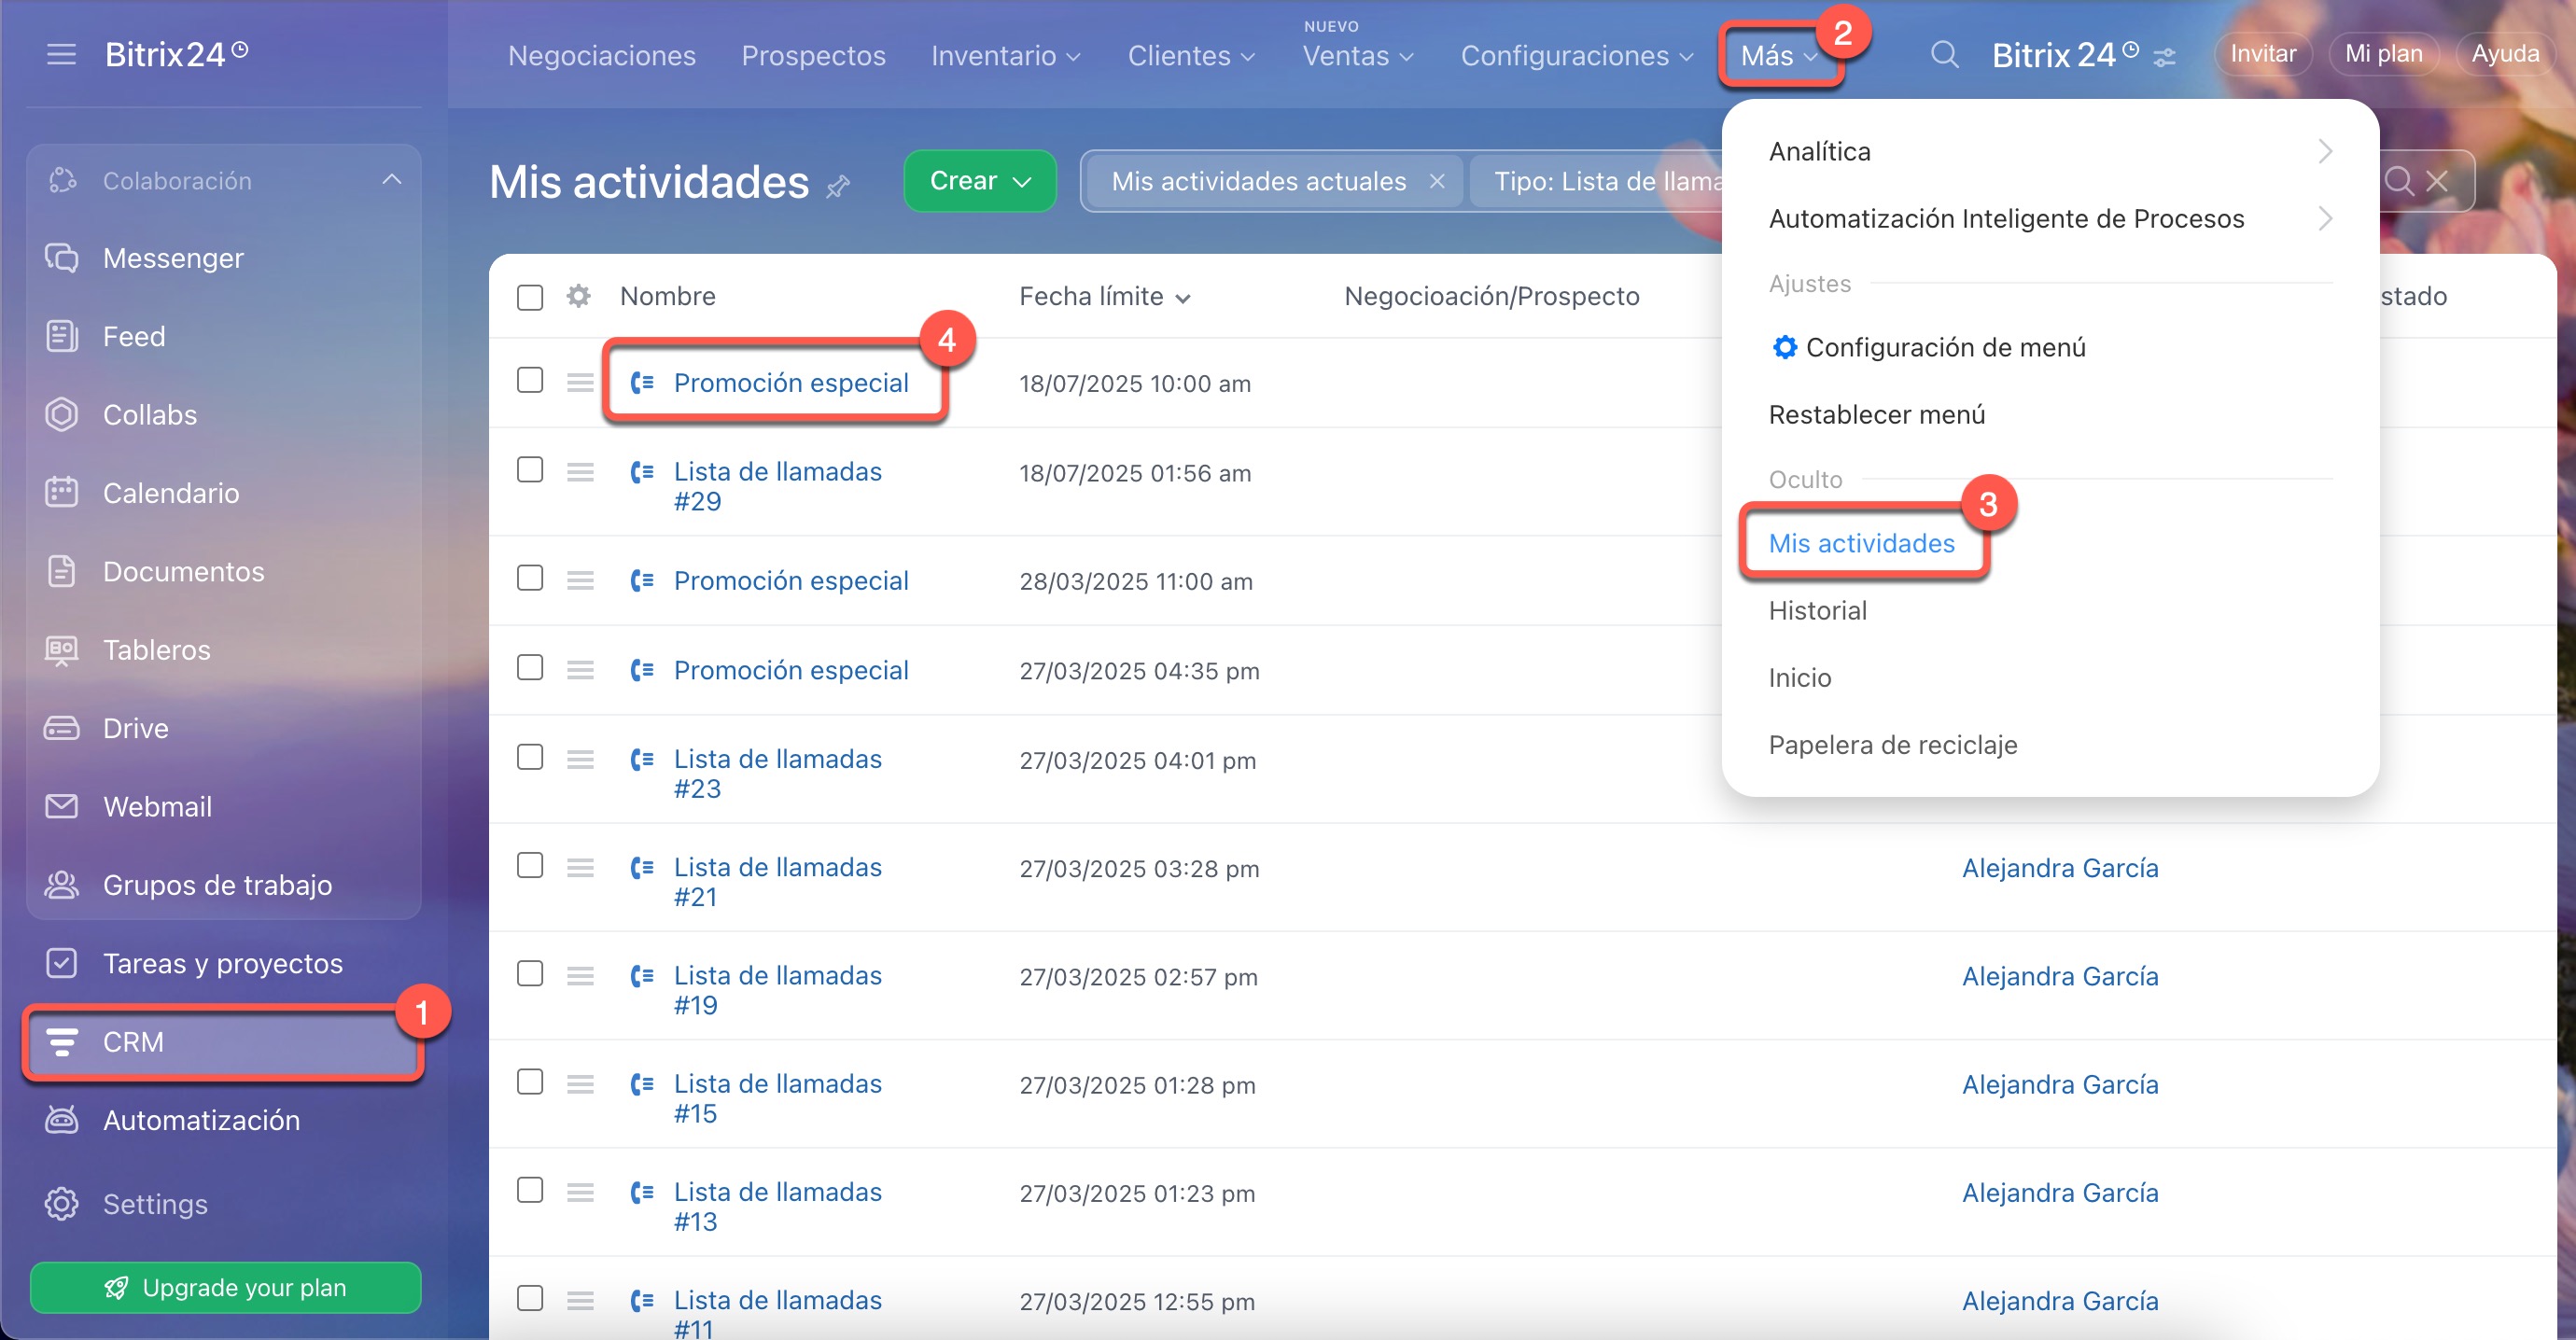Click the sliders icon beside Bitrix 24 title
This screenshot has width=2576, height=1340.
pyautogui.click(x=2165, y=58)
